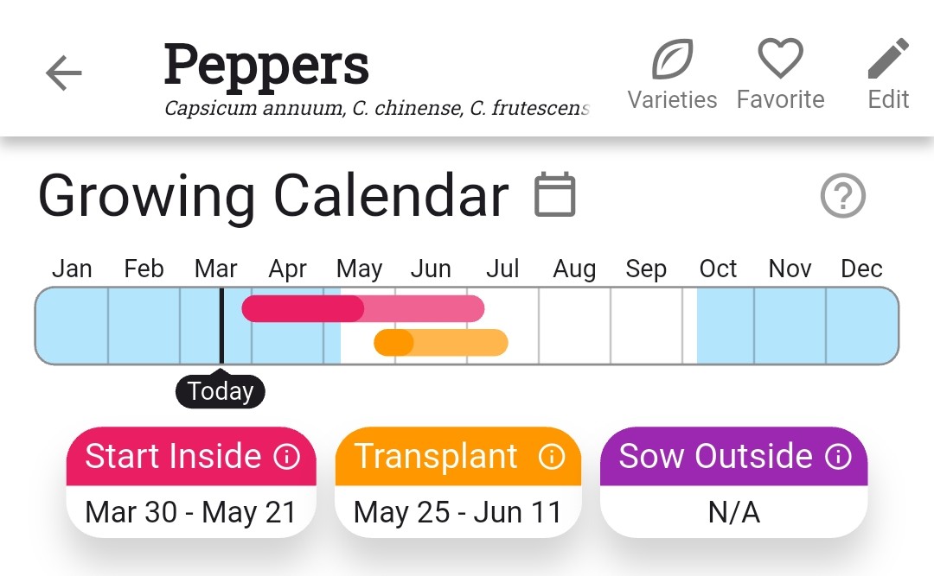Click the N/A text under Sow Outside

tap(733, 511)
